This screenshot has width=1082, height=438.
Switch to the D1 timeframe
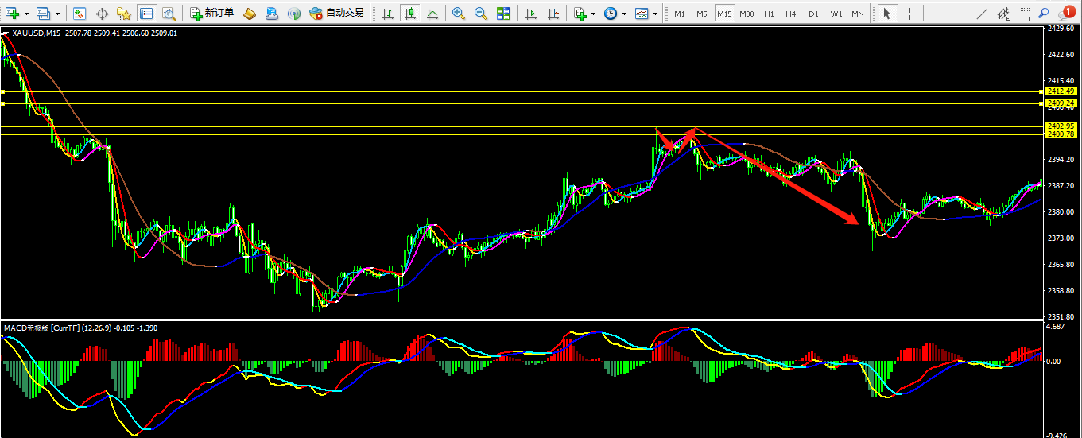pos(813,14)
